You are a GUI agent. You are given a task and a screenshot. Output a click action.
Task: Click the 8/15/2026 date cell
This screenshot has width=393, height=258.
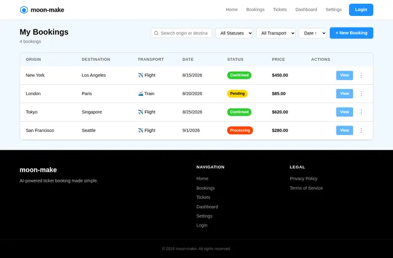pos(192,75)
